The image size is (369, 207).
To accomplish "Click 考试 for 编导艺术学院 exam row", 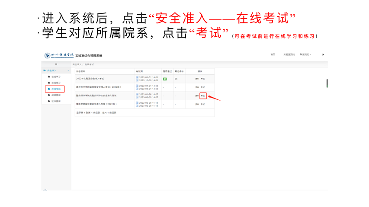I will (203, 87).
